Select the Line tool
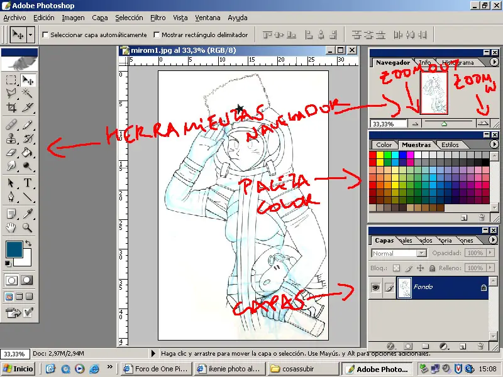503x377 pixels. 28,197
